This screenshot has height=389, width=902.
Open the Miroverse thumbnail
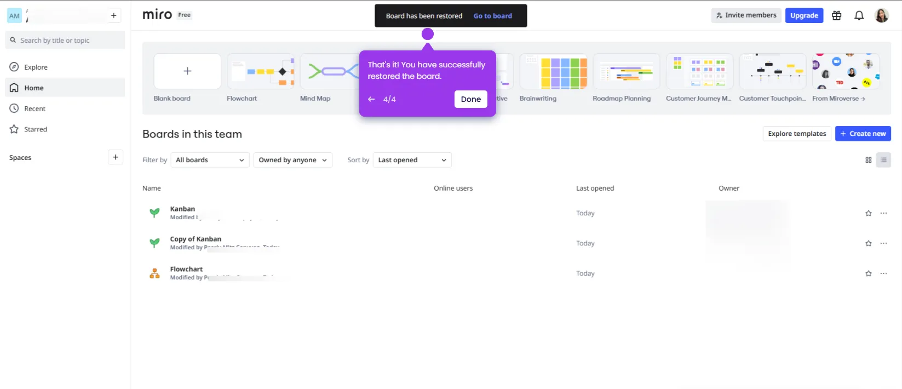(846, 71)
